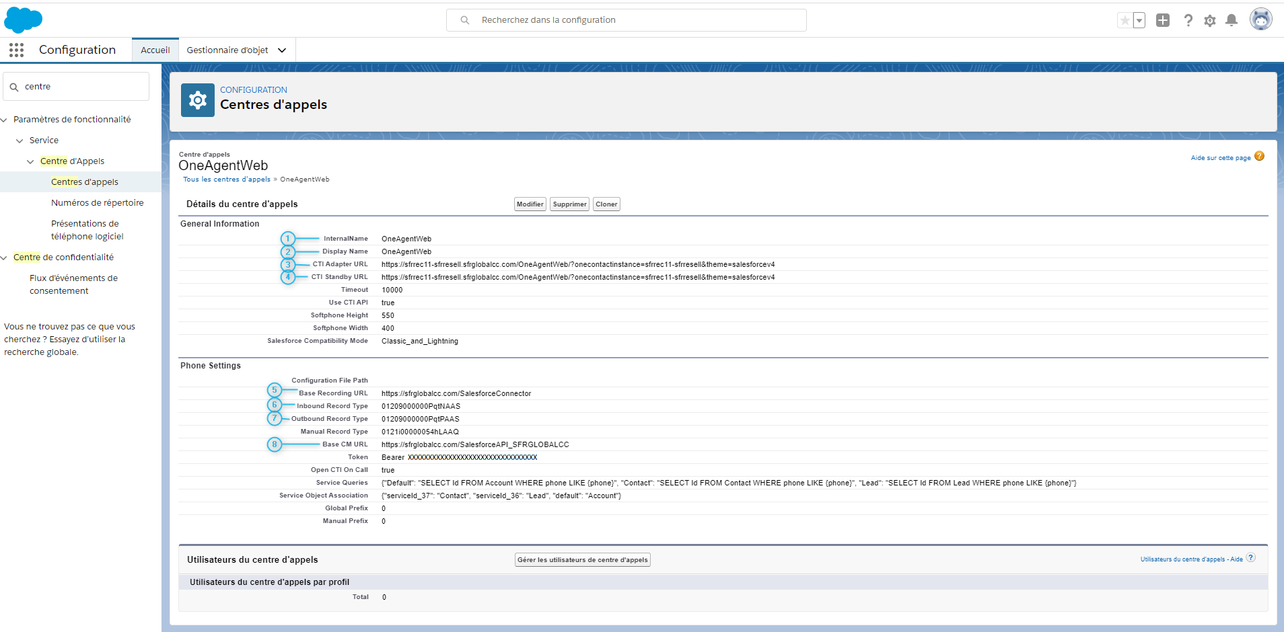This screenshot has width=1284, height=632.
Task: Click the Modifier button
Action: point(530,204)
